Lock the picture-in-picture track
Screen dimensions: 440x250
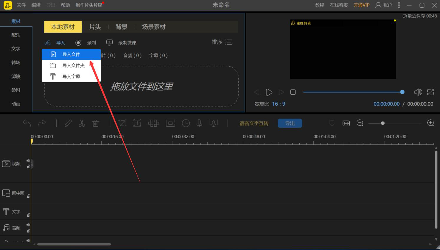point(28,196)
